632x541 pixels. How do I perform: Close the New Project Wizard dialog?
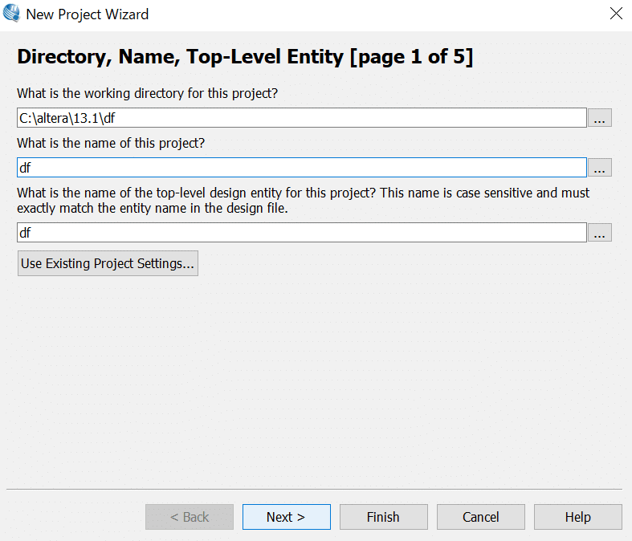click(616, 14)
